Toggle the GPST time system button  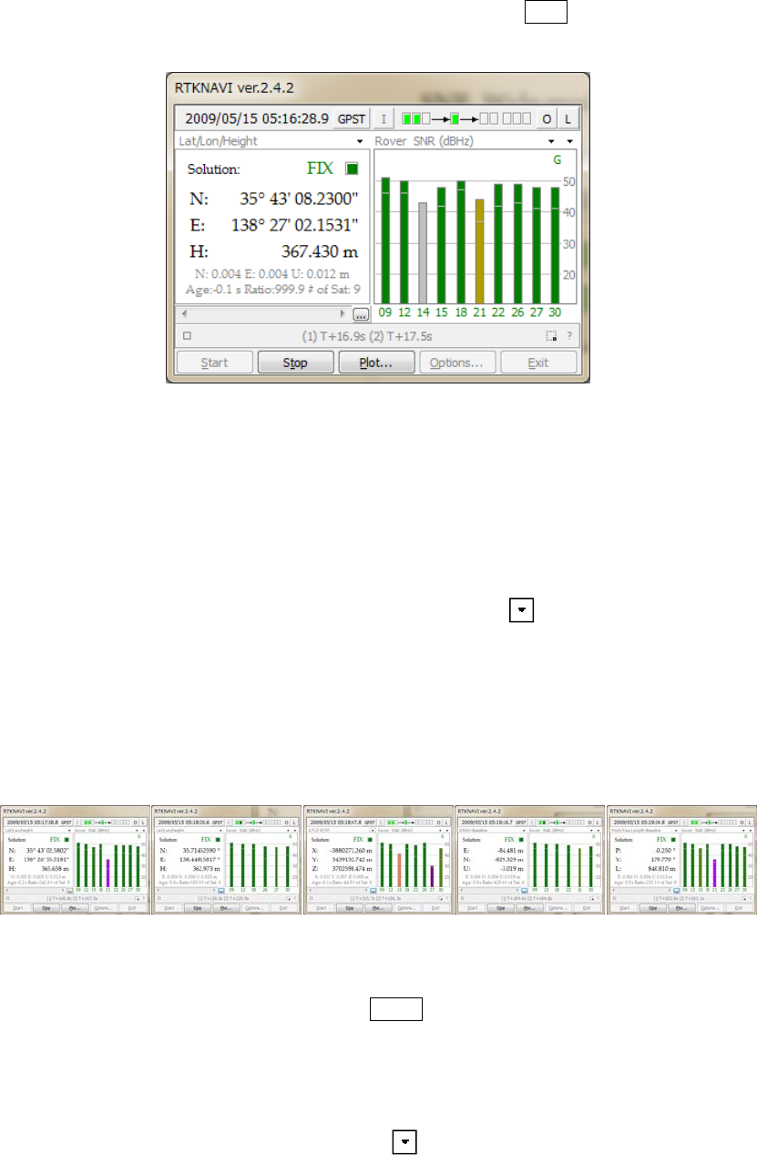pyautogui.click(x=353, y=118)
